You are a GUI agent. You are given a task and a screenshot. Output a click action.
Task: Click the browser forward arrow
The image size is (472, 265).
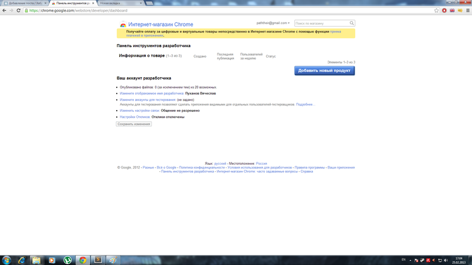(11, 11)
